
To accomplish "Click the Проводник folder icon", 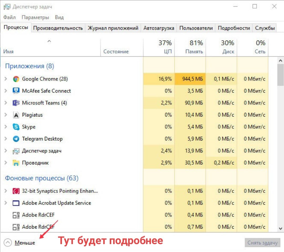I will click(16, 163).
